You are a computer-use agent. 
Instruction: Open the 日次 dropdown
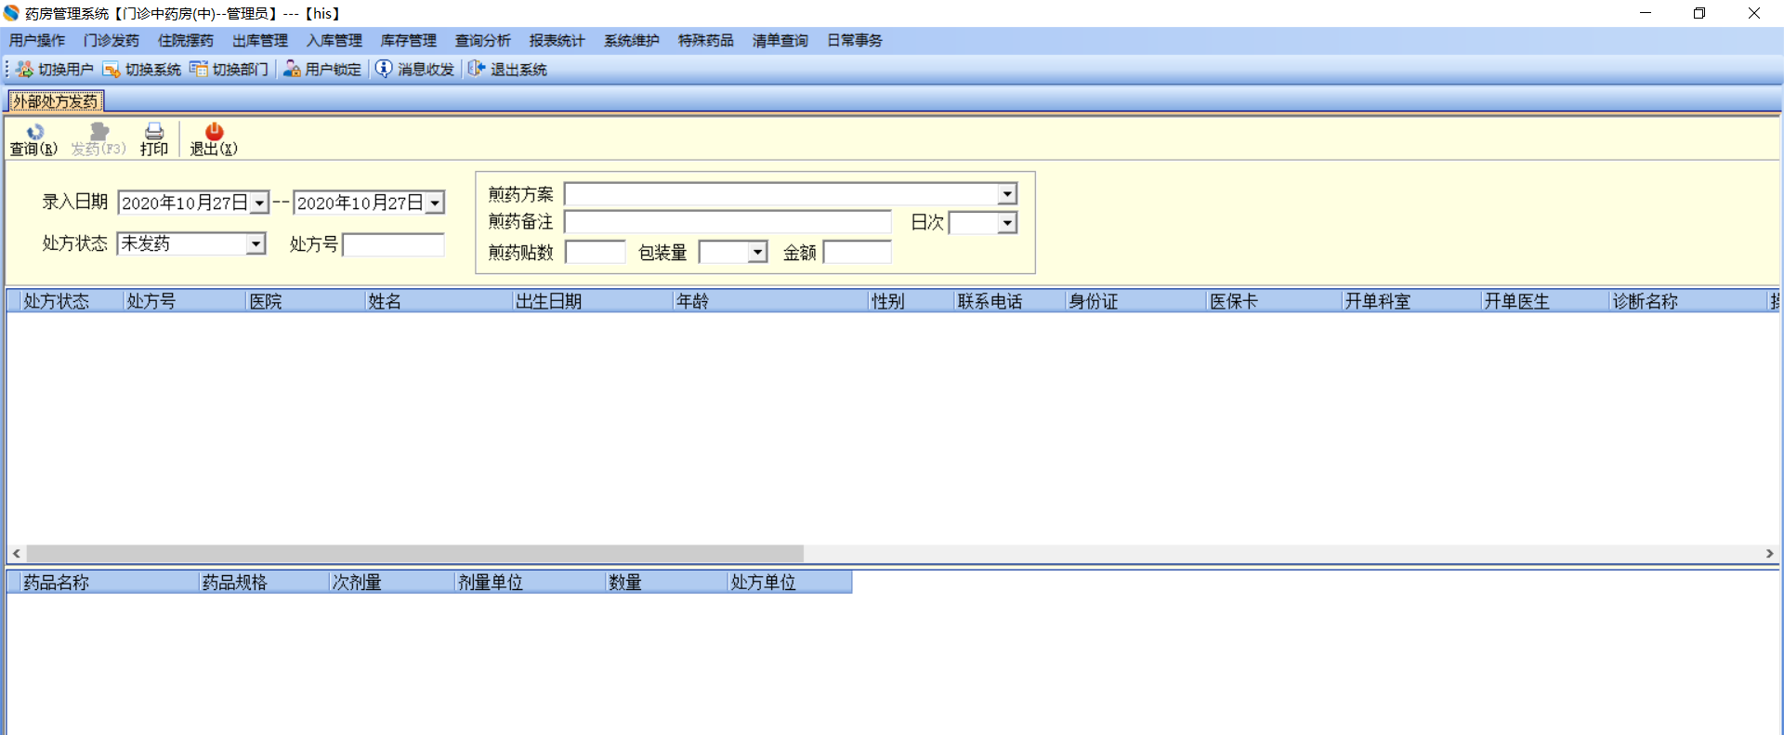(x=1007, y=223)
